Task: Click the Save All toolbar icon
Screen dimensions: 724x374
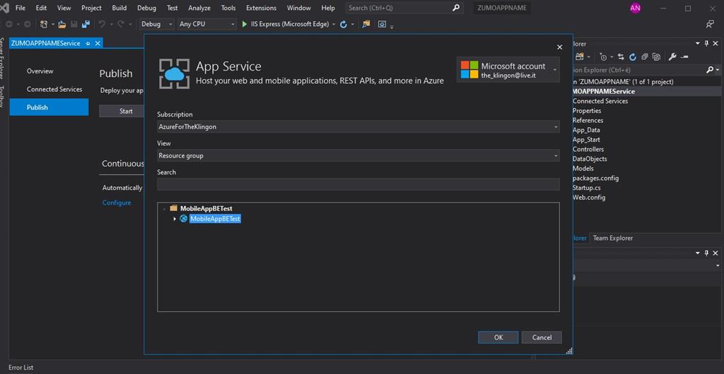Action: click(x=86, y=24)
